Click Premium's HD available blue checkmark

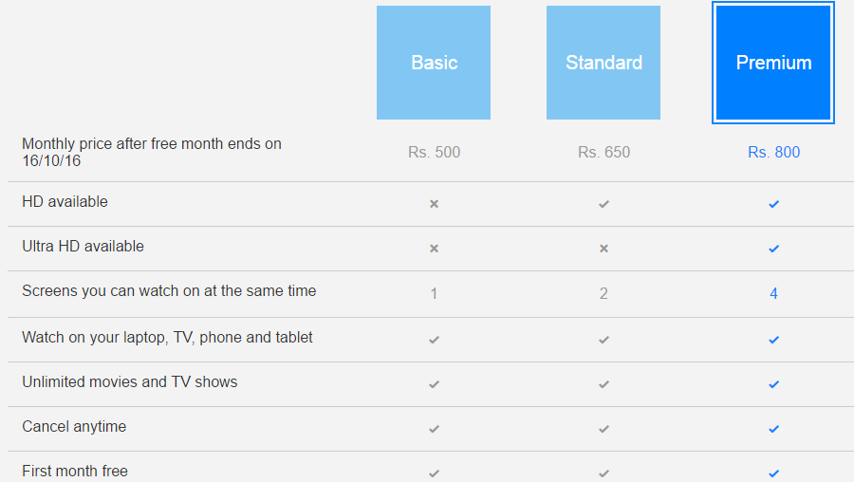click(x=773, y=203)
